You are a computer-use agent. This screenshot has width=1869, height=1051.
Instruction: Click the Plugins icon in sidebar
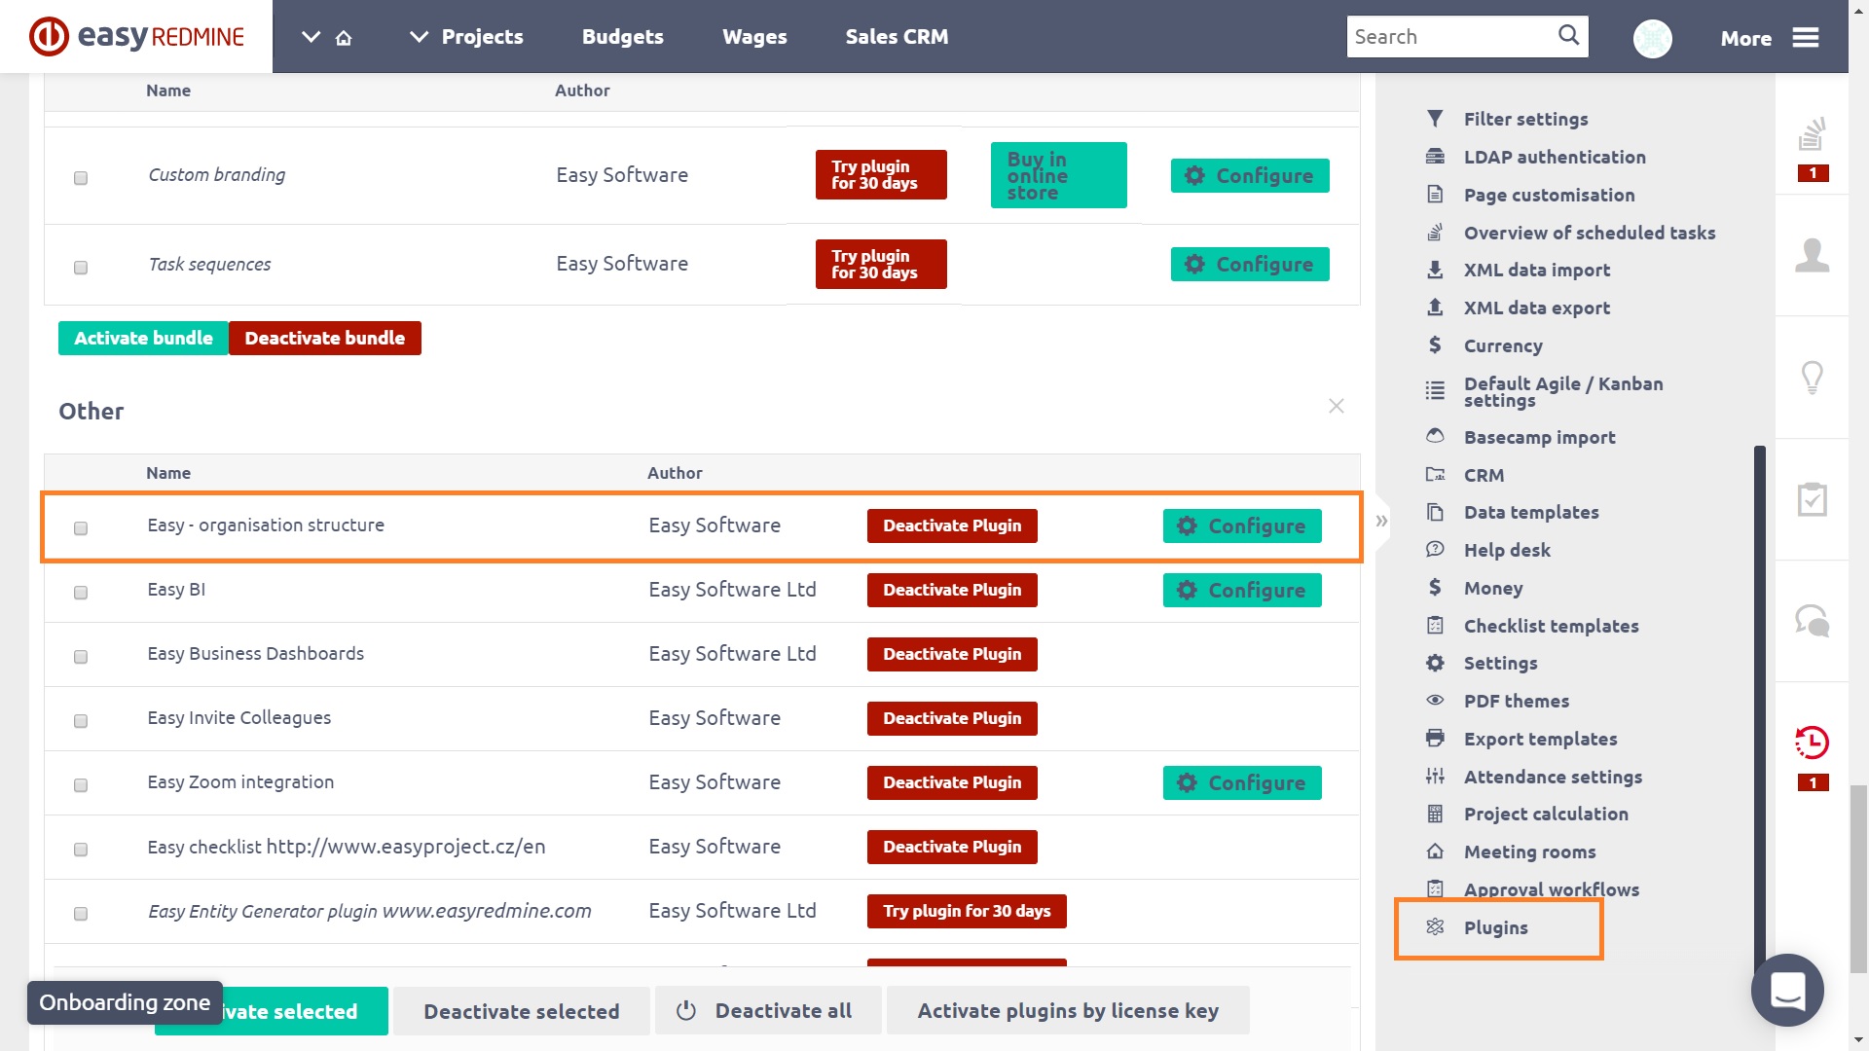1435,927
